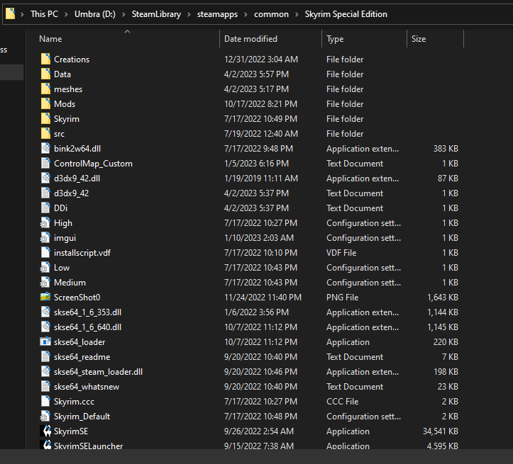Go to common in the breadcrumb path
This screenshot has width=513, height=464.
pos(271,14)
